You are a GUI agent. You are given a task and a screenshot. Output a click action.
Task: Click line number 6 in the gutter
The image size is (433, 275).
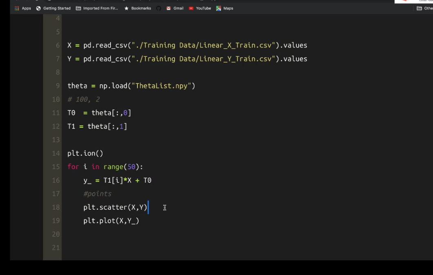(58, 45)
